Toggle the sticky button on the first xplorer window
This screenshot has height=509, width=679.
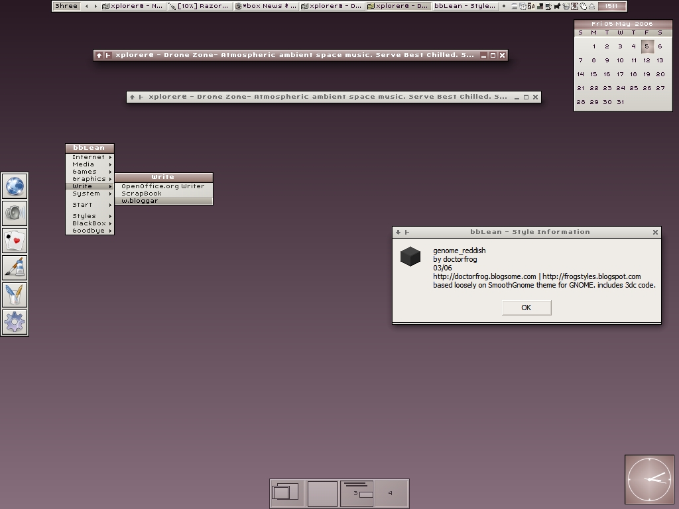(108, 55)
